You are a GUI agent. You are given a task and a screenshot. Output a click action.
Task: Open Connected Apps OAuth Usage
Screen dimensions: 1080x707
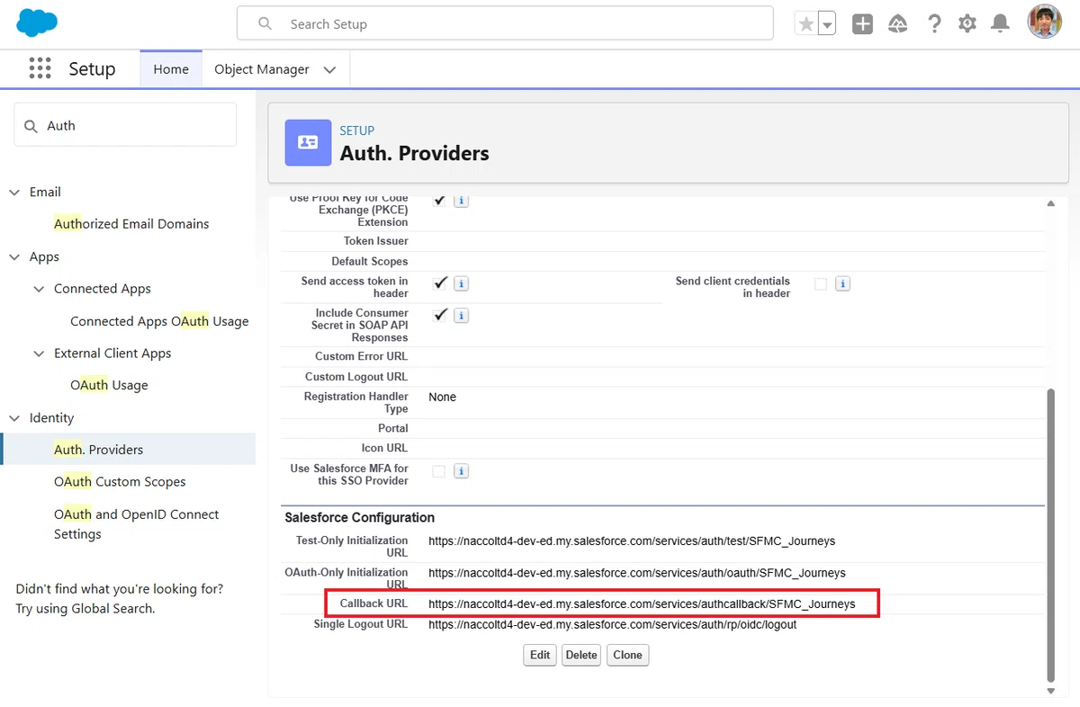pos(159,321)
